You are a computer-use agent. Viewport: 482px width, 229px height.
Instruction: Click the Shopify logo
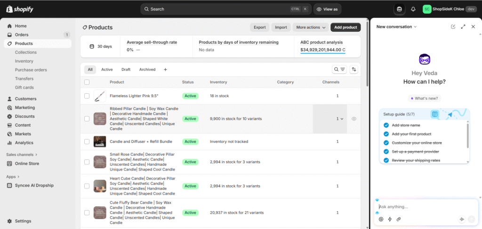pyautogui.click(x=19, y=9)
